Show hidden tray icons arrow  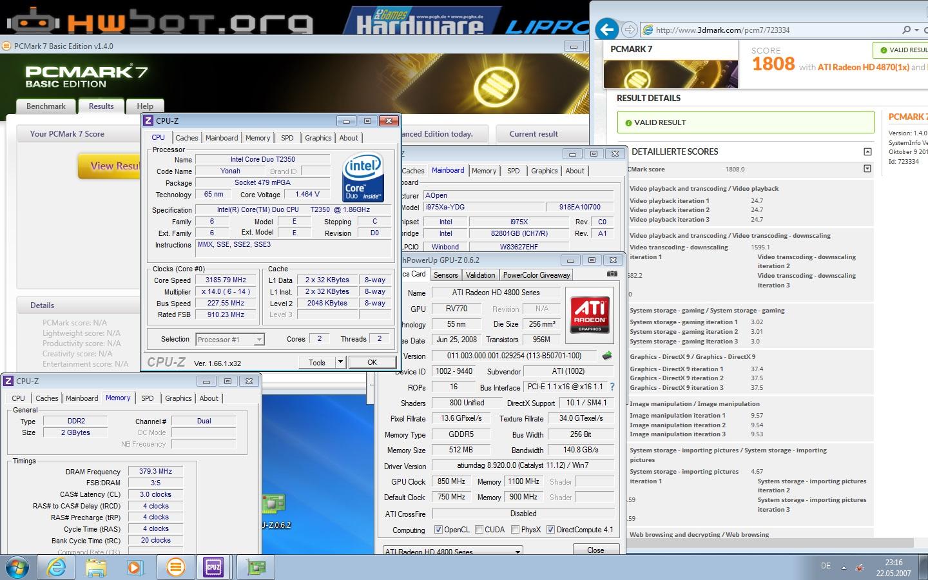[x=844, y=568]
